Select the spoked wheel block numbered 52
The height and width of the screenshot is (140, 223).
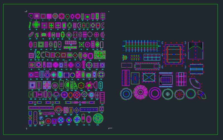point(88,45)
